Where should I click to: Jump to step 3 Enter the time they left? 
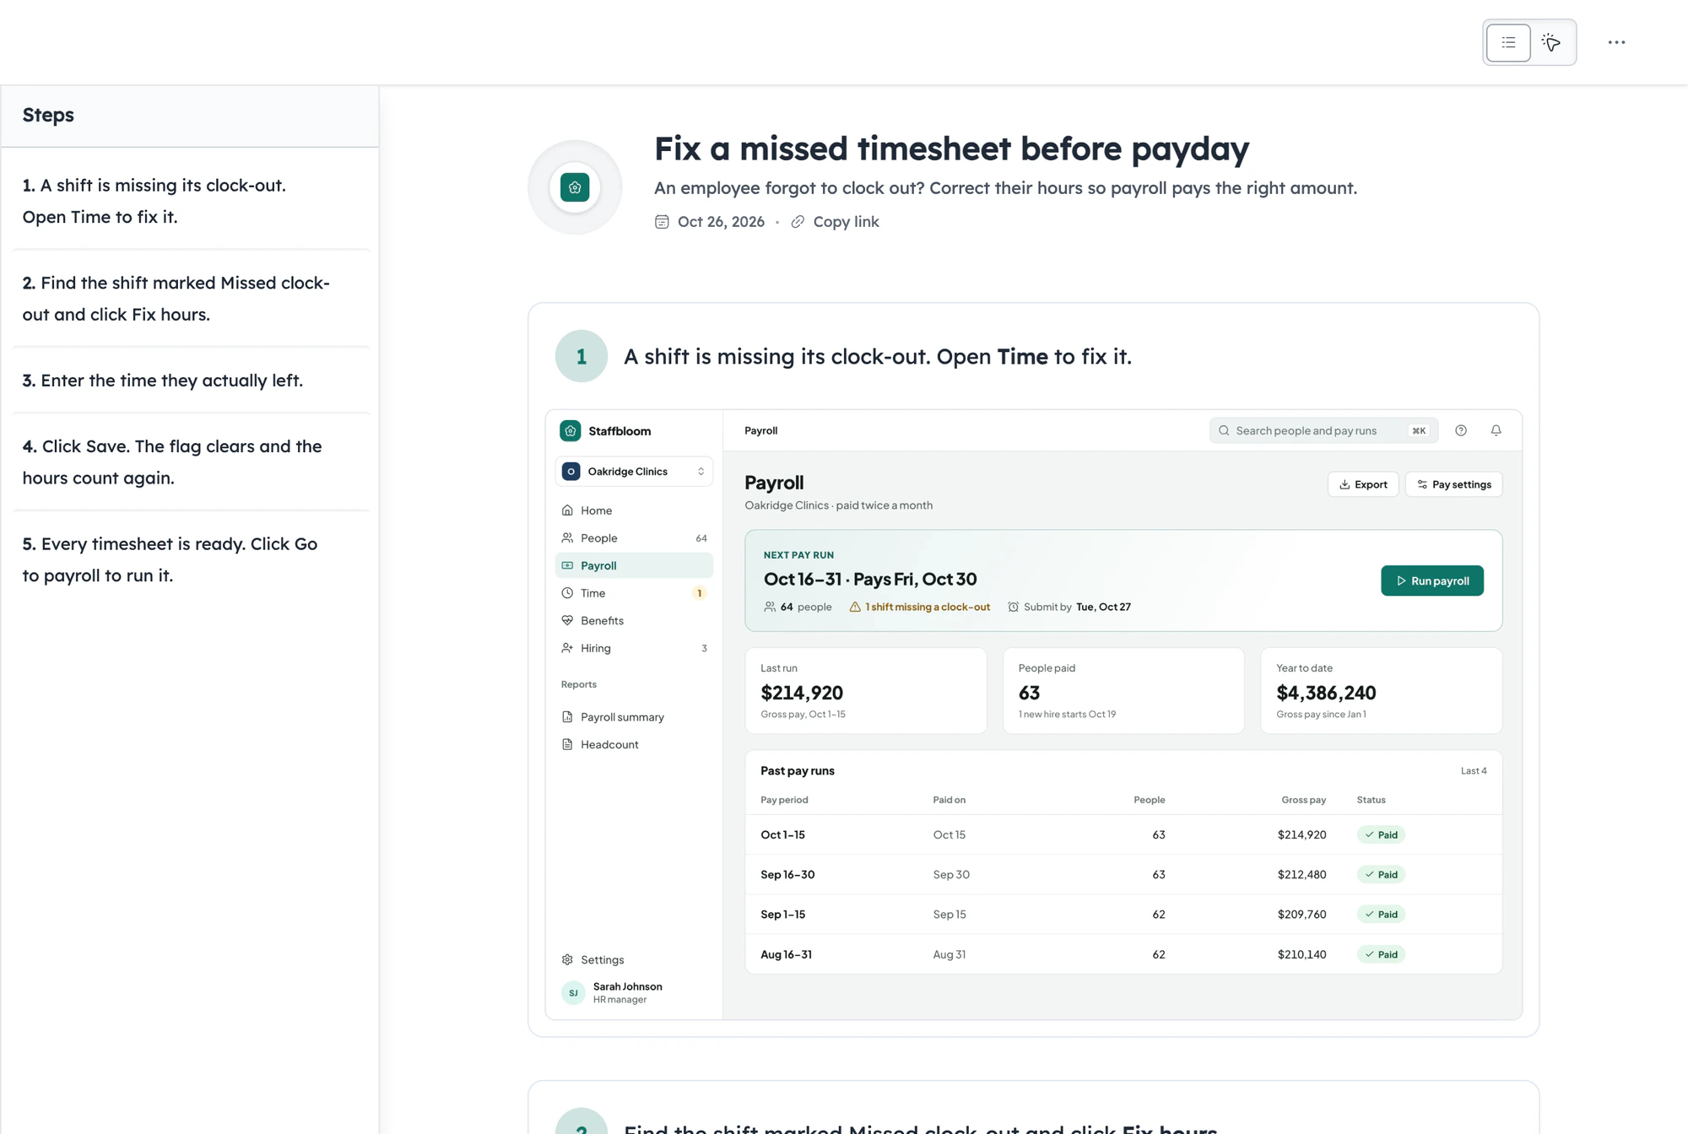[190, 381]
